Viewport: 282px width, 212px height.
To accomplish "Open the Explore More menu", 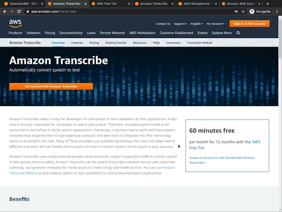I will point(222,33).
